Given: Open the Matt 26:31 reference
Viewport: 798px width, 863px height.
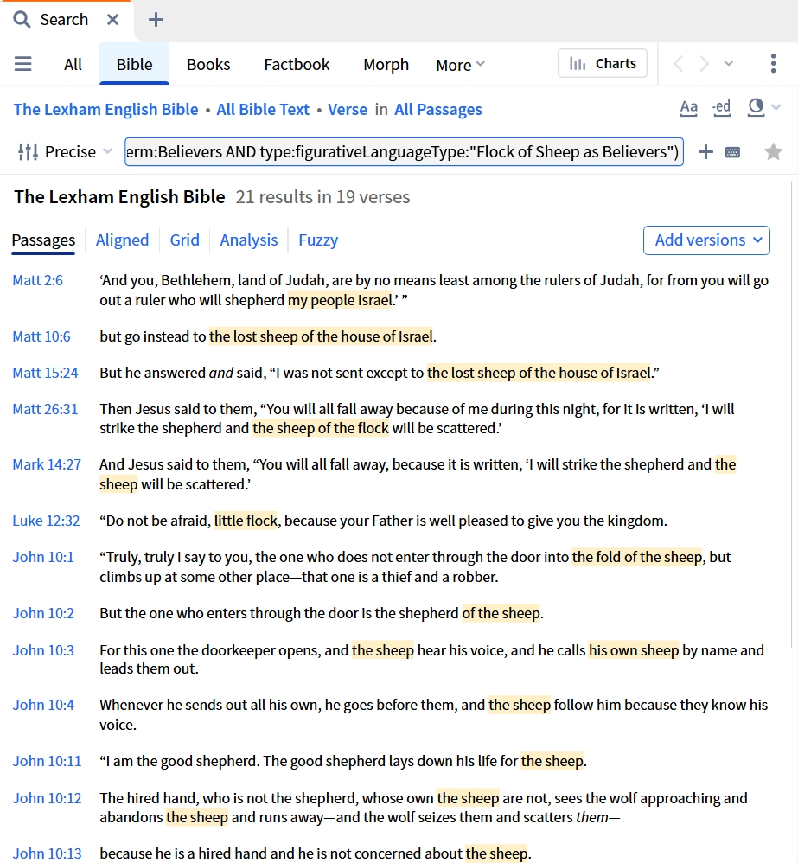Looking at the screenshot, I should point(45,409).
